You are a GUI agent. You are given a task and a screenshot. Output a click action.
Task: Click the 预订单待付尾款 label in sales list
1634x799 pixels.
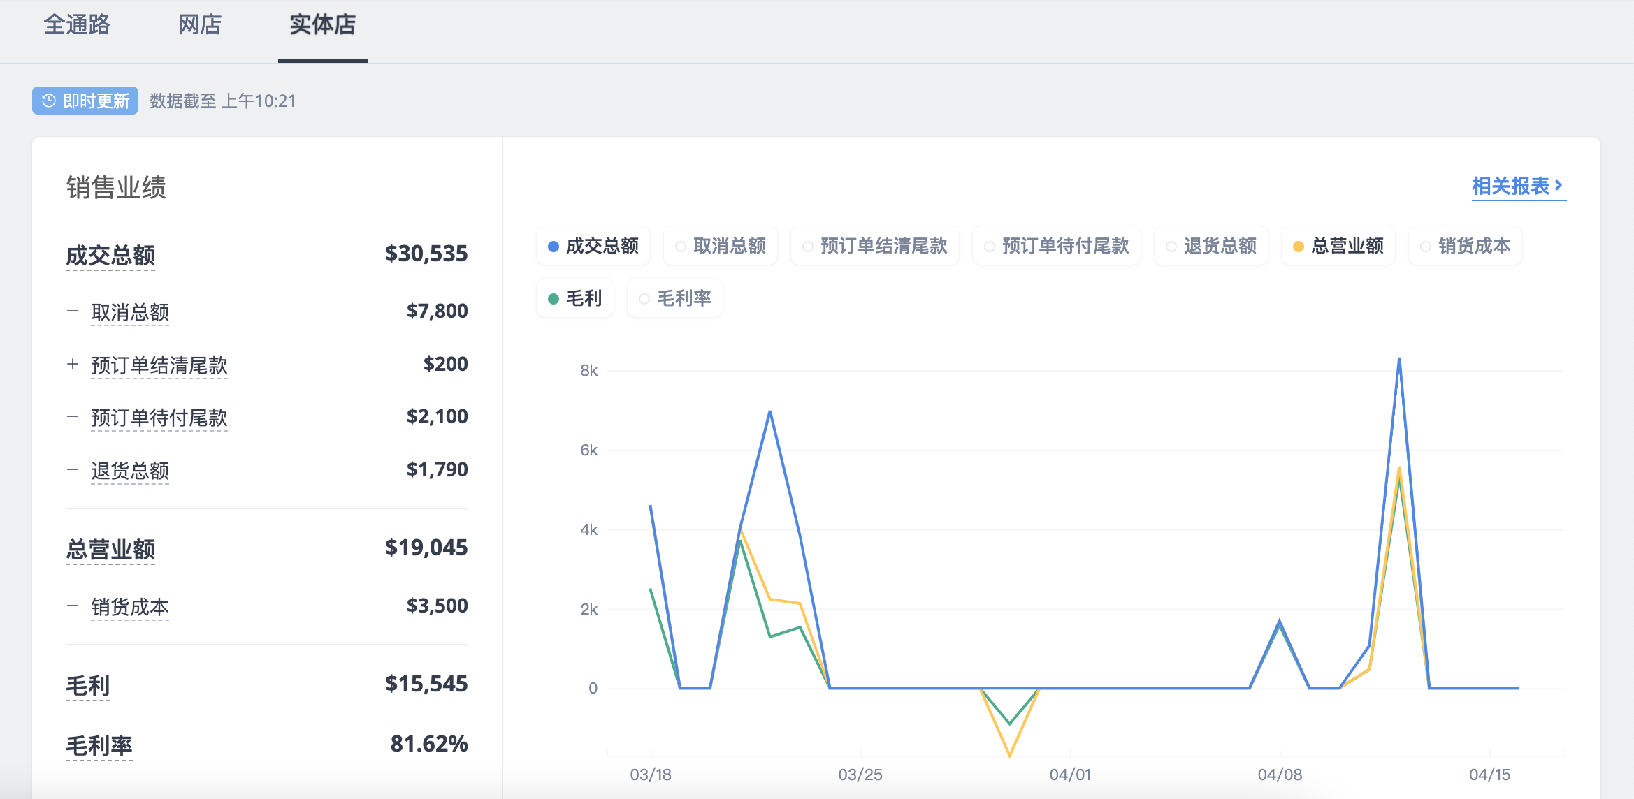click(x=159, y=418)
